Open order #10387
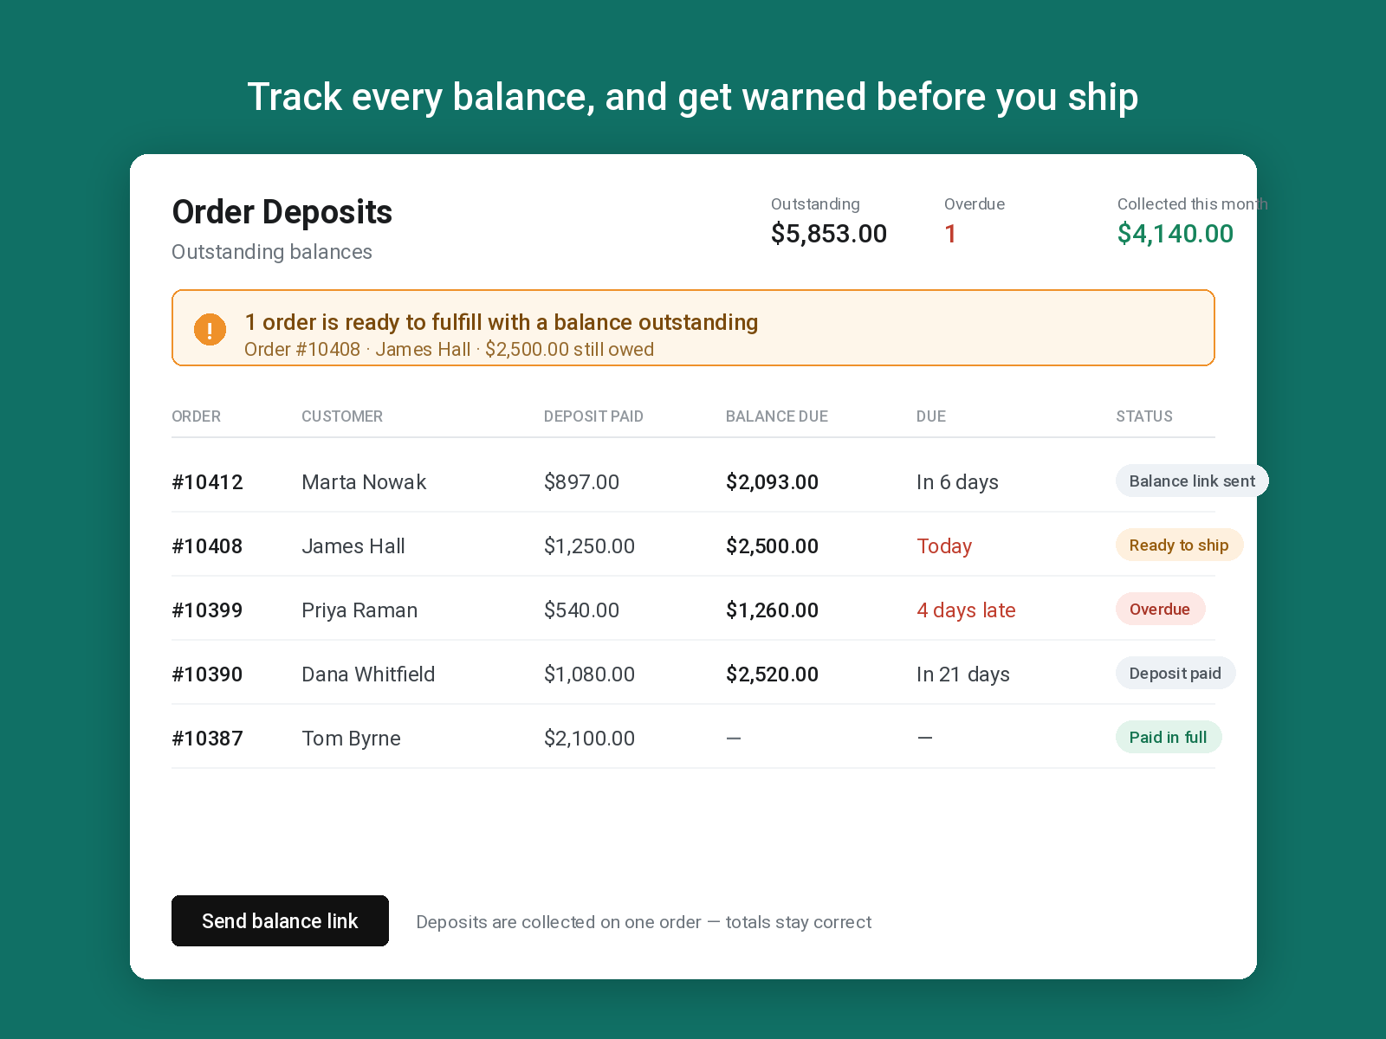Screen dimensions: 1386x1039 (x=207, y=739)
